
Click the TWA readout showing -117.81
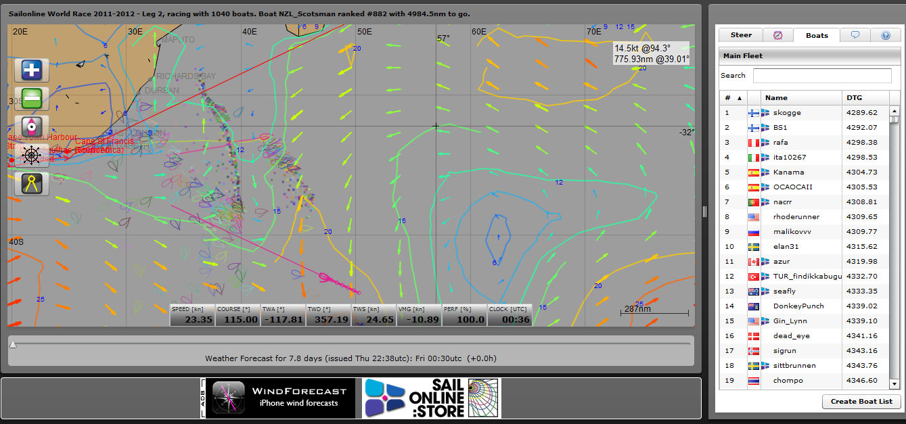pos(283,315)
